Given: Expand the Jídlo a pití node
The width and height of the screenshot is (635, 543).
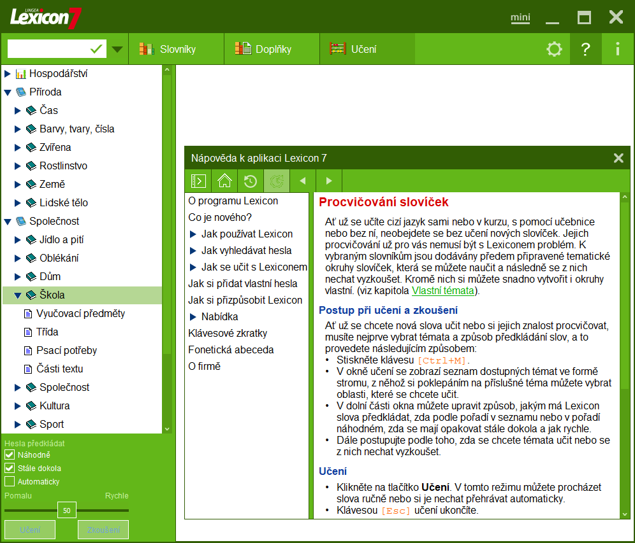Looking at the screenshot, I should 17,240.
